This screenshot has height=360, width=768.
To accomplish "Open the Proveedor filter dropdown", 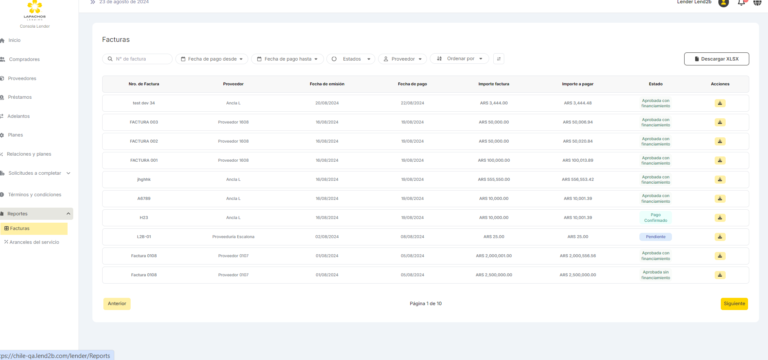I will (402, 59).
